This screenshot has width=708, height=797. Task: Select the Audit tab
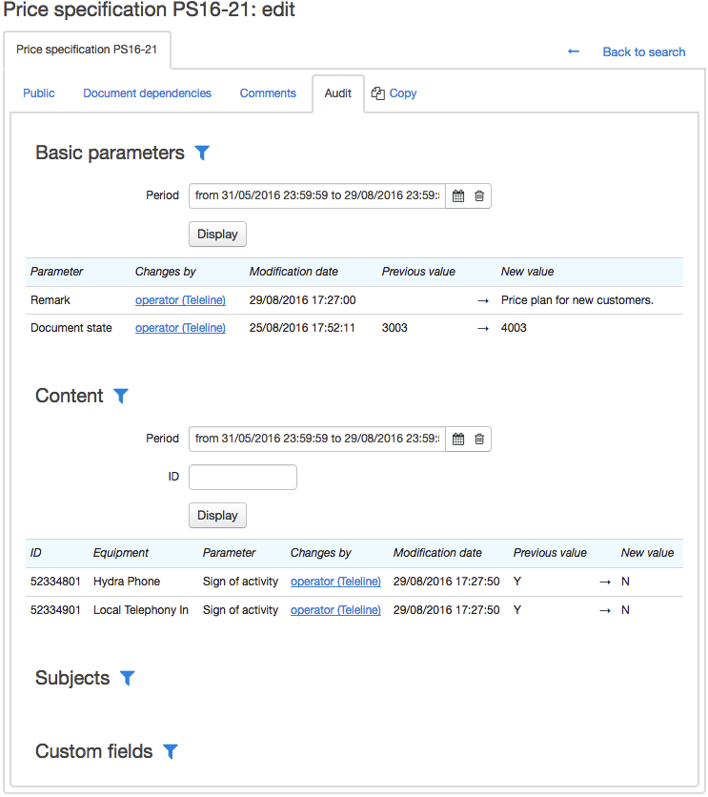tap(337, 93)
